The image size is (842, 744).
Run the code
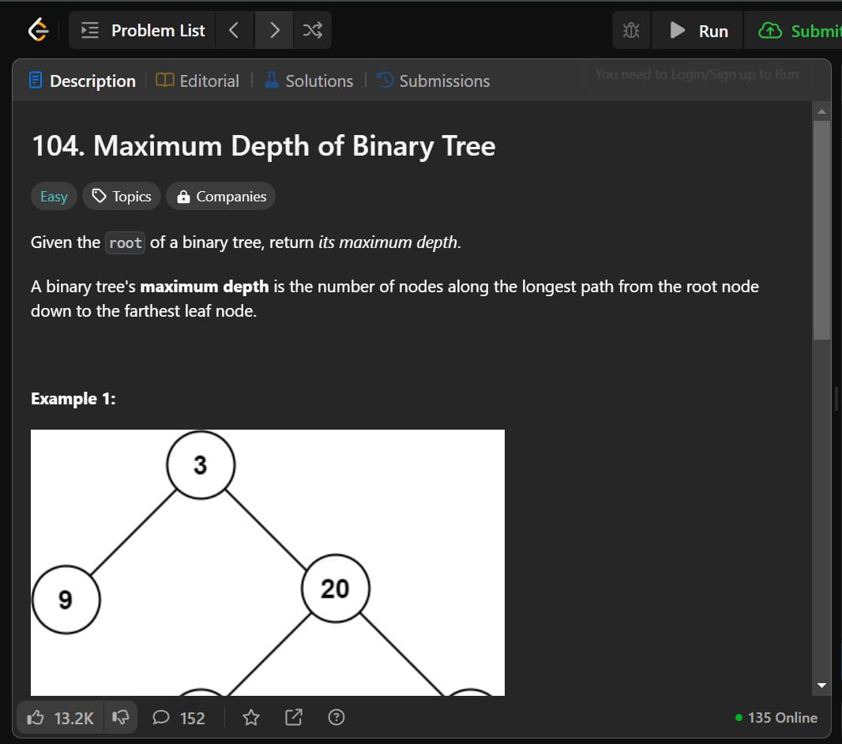pyautogui.click(x=698, y=31)
